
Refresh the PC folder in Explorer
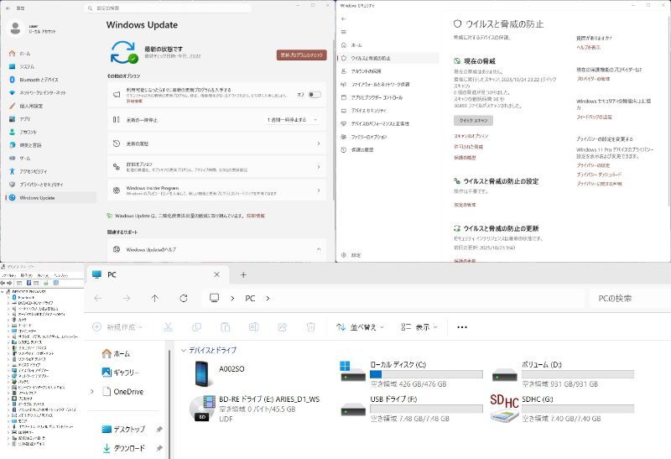(184, 299)
